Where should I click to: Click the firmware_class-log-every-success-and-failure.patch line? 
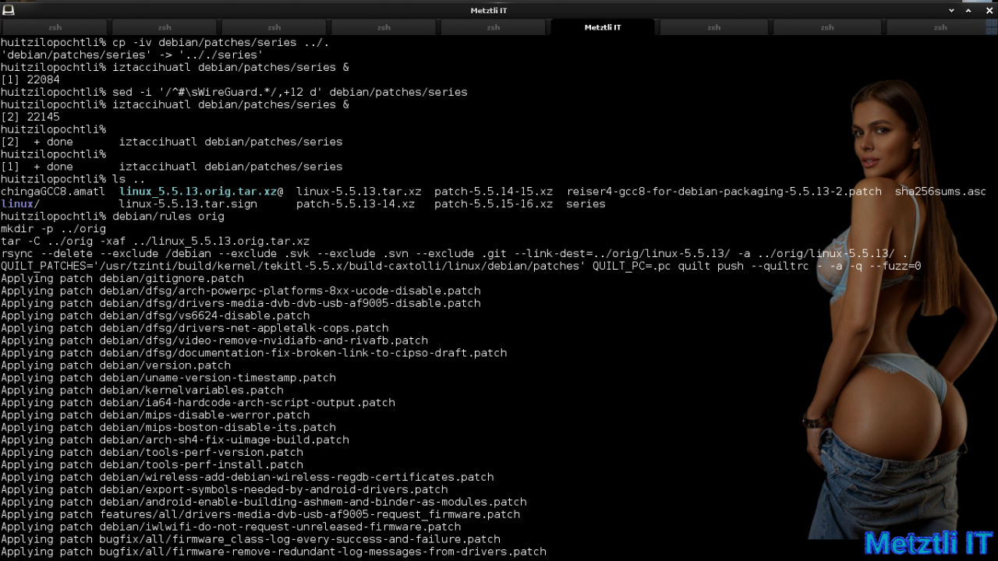250,540
